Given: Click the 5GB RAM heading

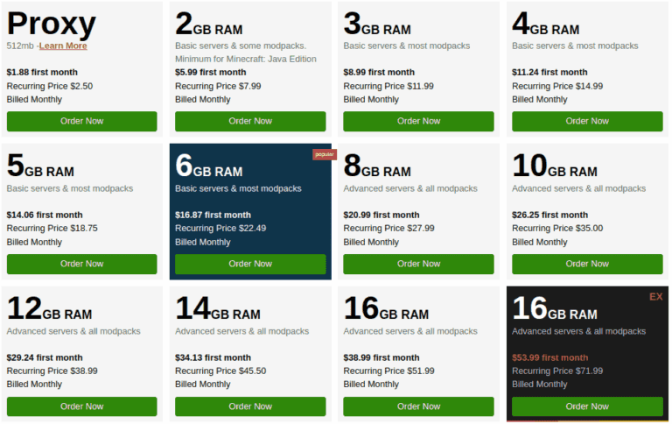Looking at the screenshot, I should point(40,166).
